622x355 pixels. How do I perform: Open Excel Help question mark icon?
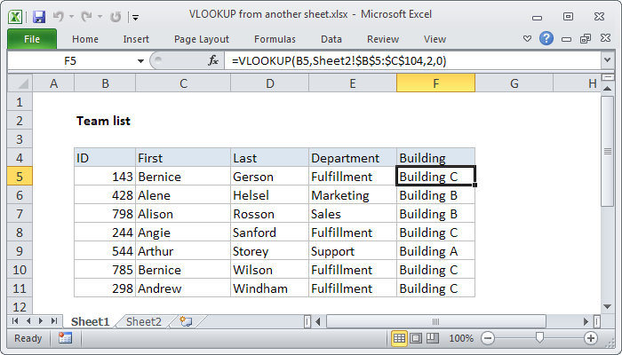coord(546,38)
